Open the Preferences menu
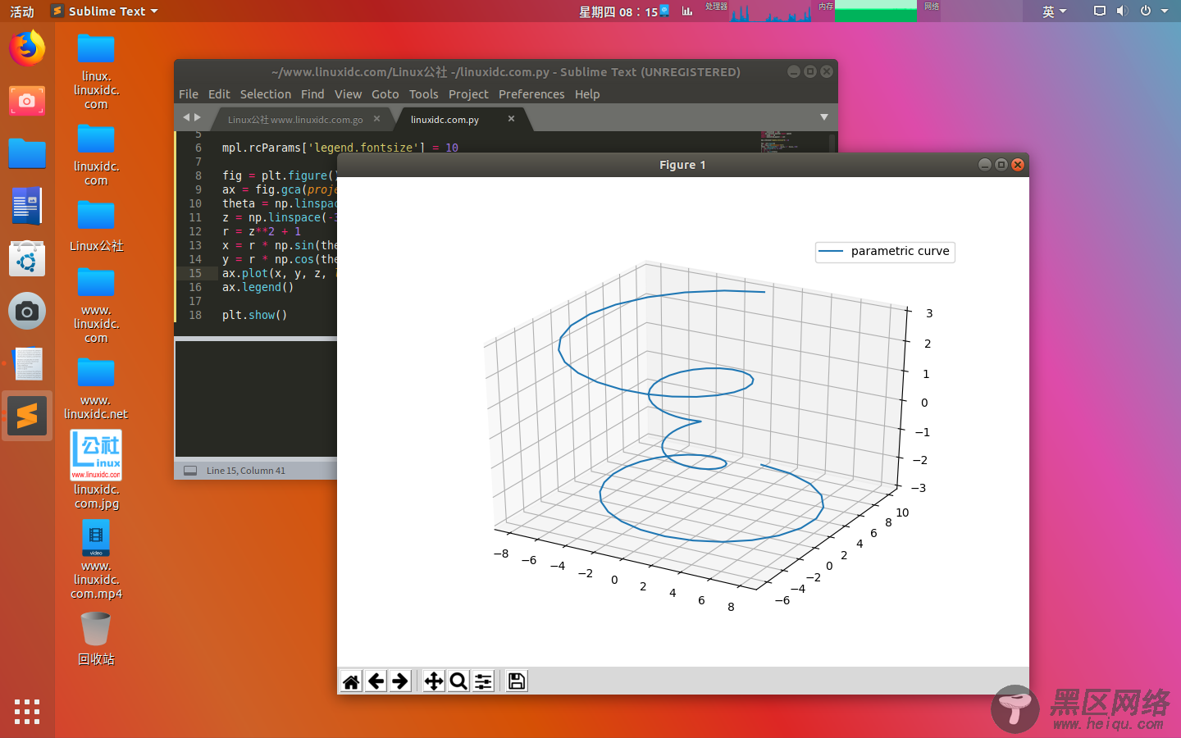Viewport: 1181px width, 738px height. coord(531,94)
